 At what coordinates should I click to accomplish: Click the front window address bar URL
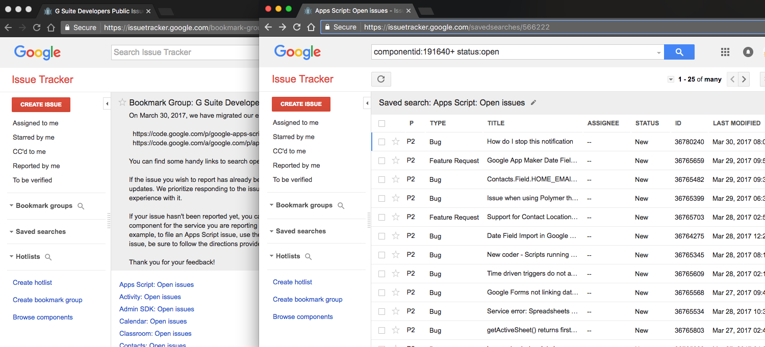tap(457, 27)
